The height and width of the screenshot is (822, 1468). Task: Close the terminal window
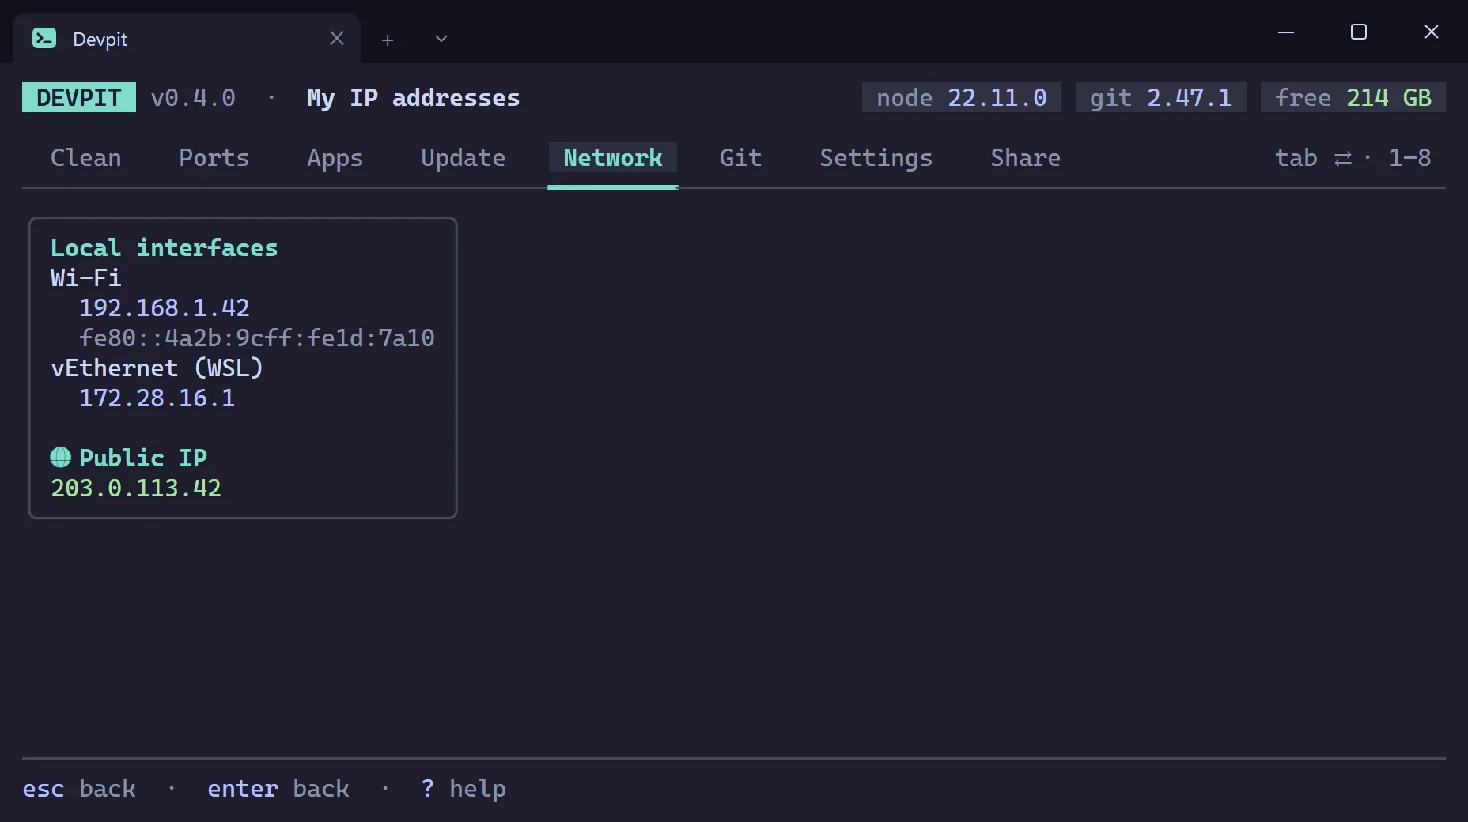pos(1432,32)
